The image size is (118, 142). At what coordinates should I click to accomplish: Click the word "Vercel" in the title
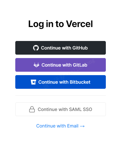[x=80, y=24]
